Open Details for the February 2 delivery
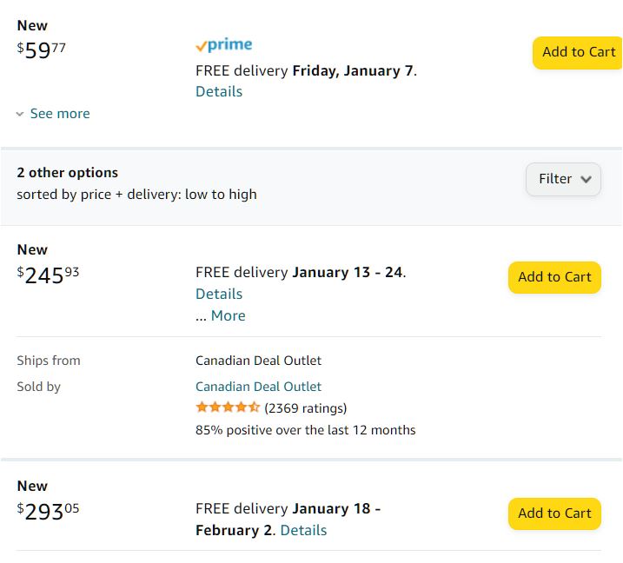This screenshot has width=623, height=563. pos(304,530)
